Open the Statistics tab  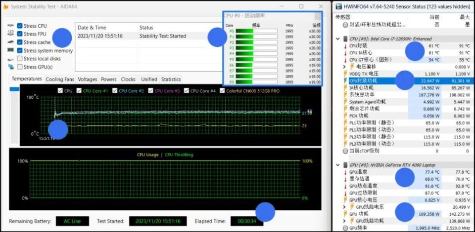tap(171, 79)
